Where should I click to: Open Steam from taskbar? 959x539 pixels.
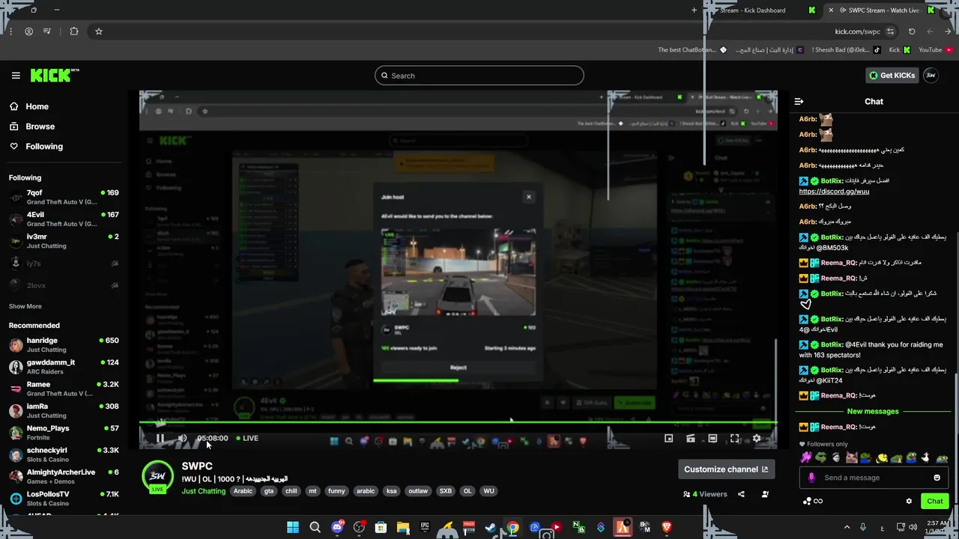click(x=490, y=528)
